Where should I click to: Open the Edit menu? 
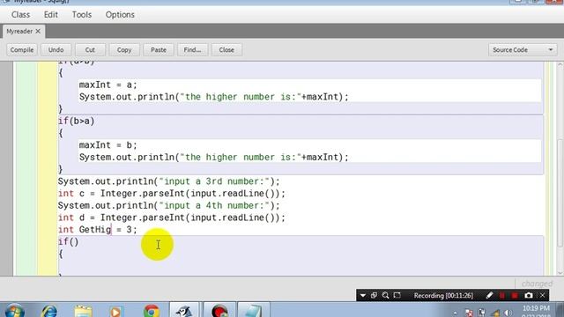[x=51, y=15]
